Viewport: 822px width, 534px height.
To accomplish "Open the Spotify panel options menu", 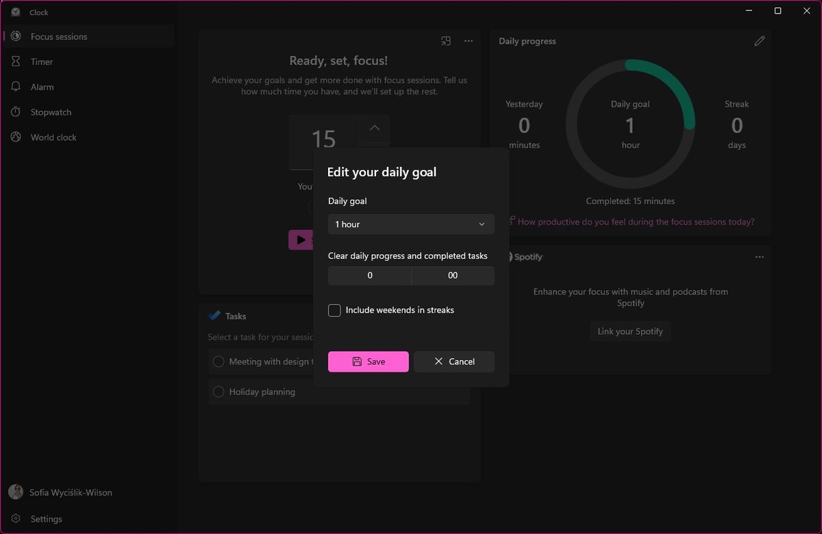I will point(760,257).
